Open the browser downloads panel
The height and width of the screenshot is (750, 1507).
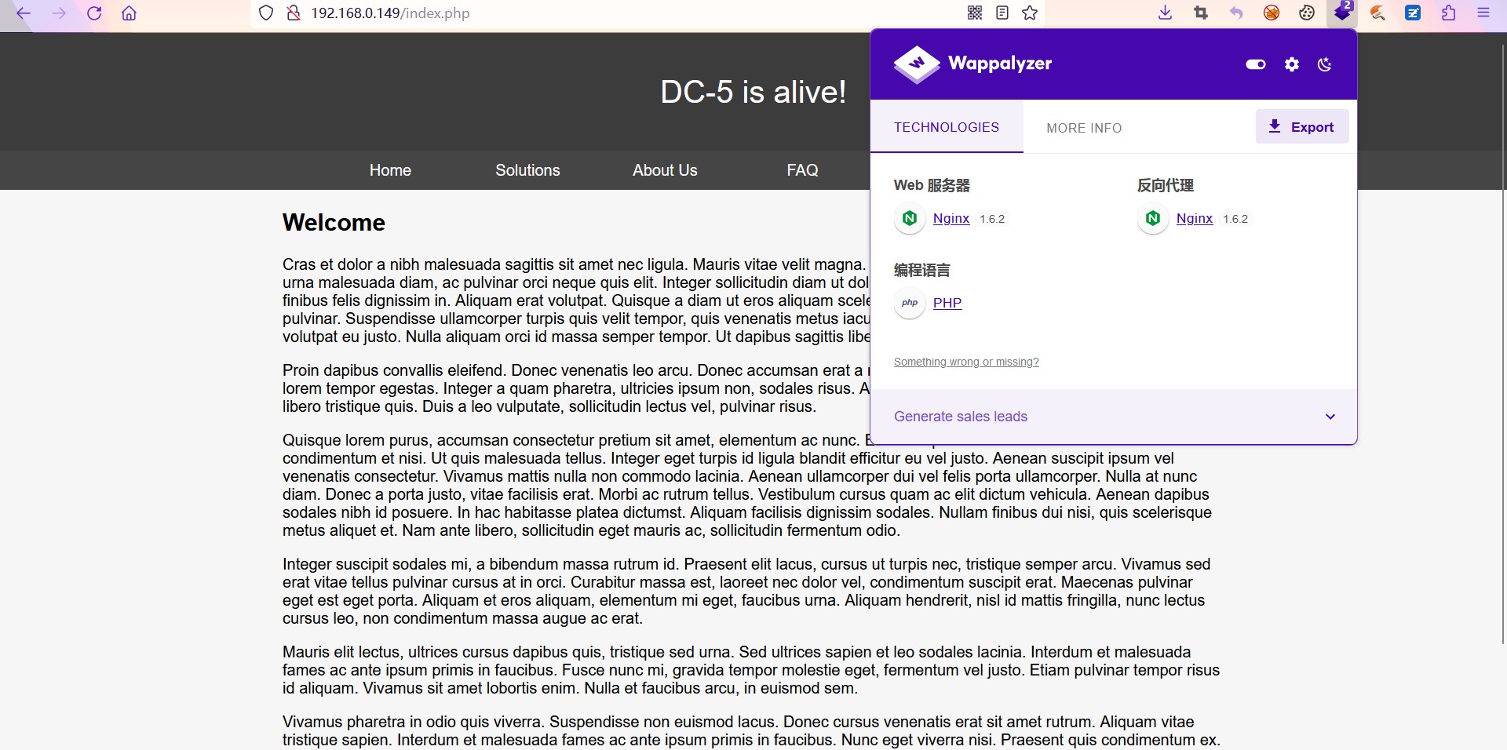point(1165,13)
